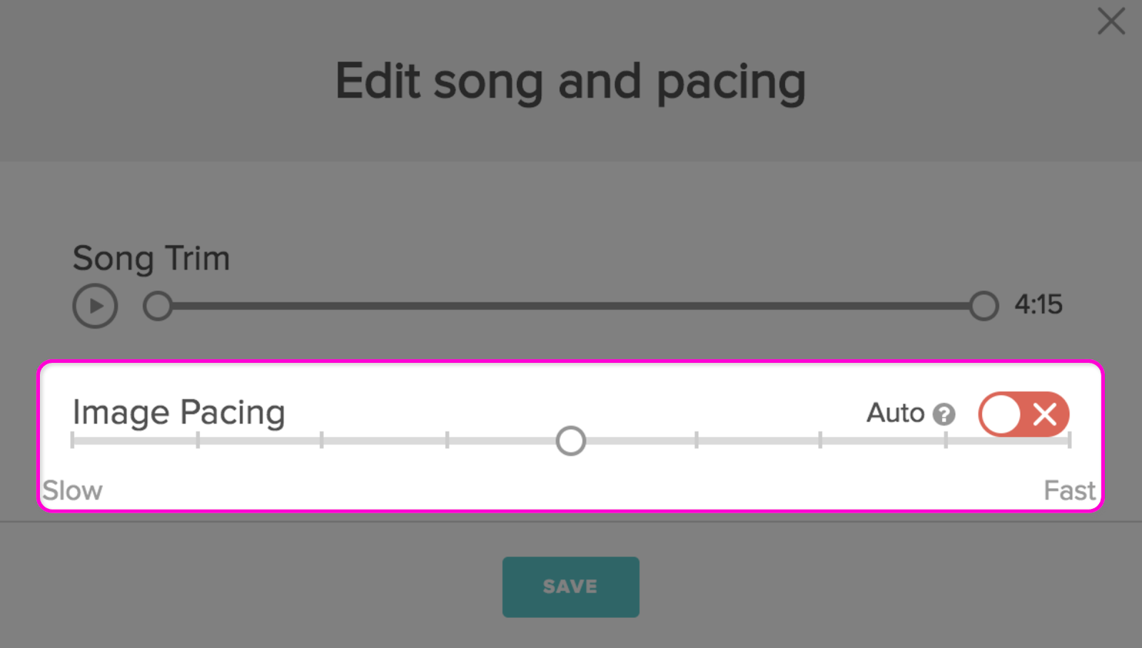Click the Image Pacing slider handle
The image size is (1142, 648).
click(x=571, y=441)
